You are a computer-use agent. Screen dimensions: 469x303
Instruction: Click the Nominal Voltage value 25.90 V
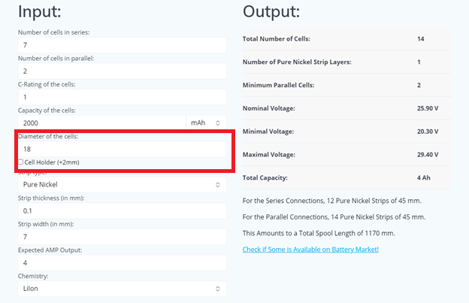[430, 108]
